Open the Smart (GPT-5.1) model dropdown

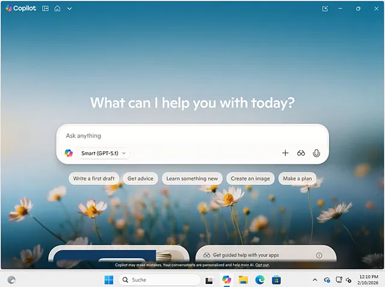(x=103, y=153)
